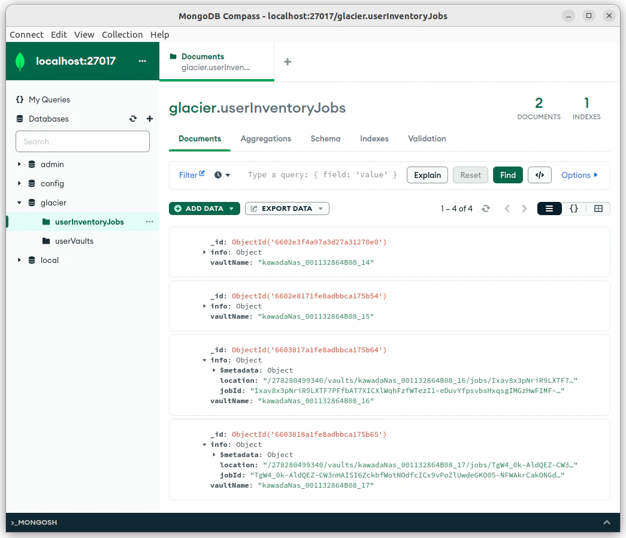Expand the local database tree

click(x=19, y=260)
